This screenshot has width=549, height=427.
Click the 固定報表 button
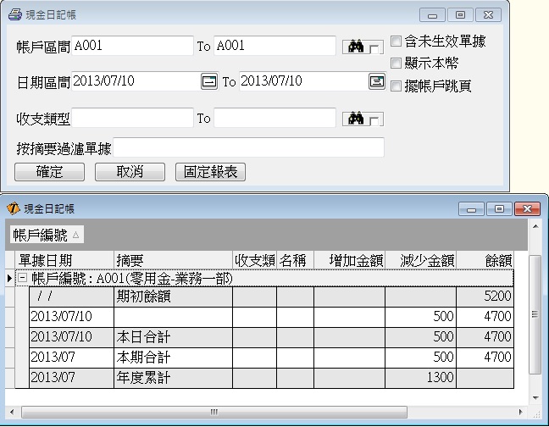pos(210,172)
